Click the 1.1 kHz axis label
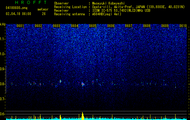This screenshot has height=120, width=190. click(3, 39)
